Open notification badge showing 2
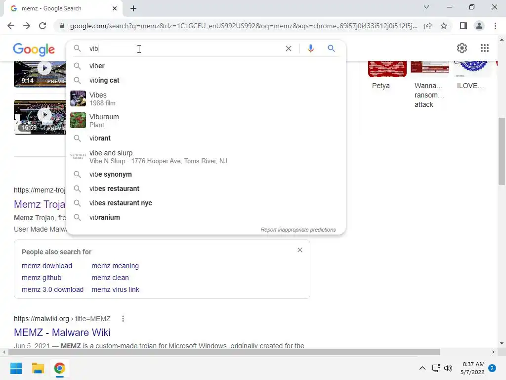The width and height of the screenshot is (506, 380). point(492,368)
